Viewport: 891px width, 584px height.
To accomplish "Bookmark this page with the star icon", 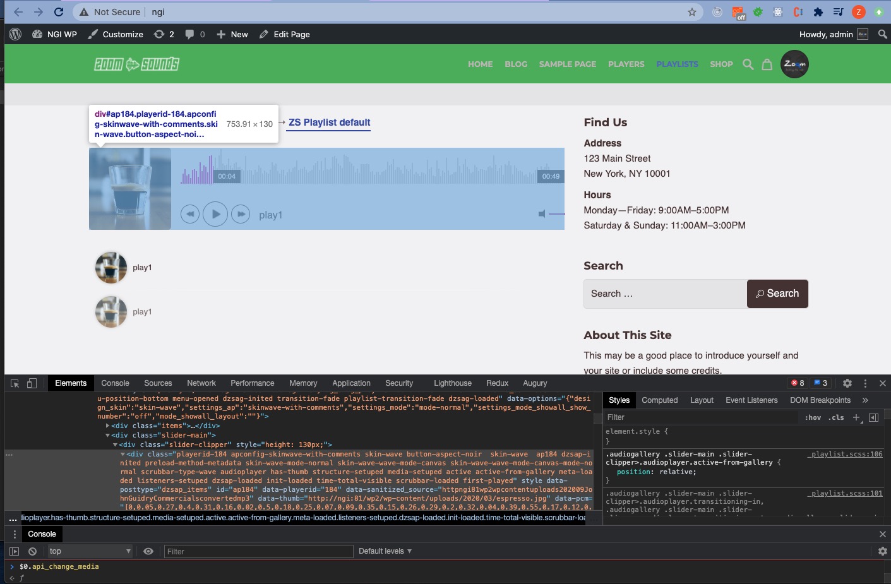I will point(692,12).
